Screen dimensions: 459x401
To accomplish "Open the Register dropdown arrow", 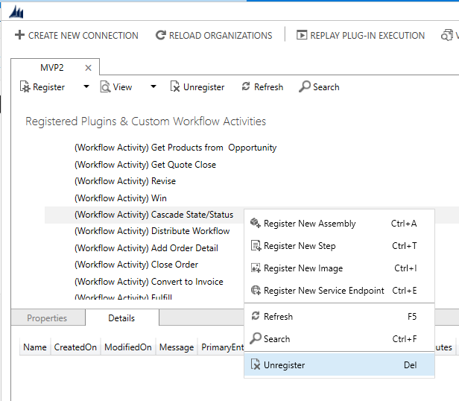I will pyautogui.click(x=86, y=86).
